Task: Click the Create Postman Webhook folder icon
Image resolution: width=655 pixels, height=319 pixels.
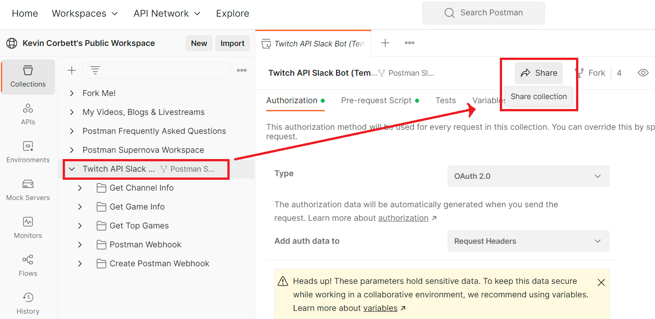Action: (101, 264)
